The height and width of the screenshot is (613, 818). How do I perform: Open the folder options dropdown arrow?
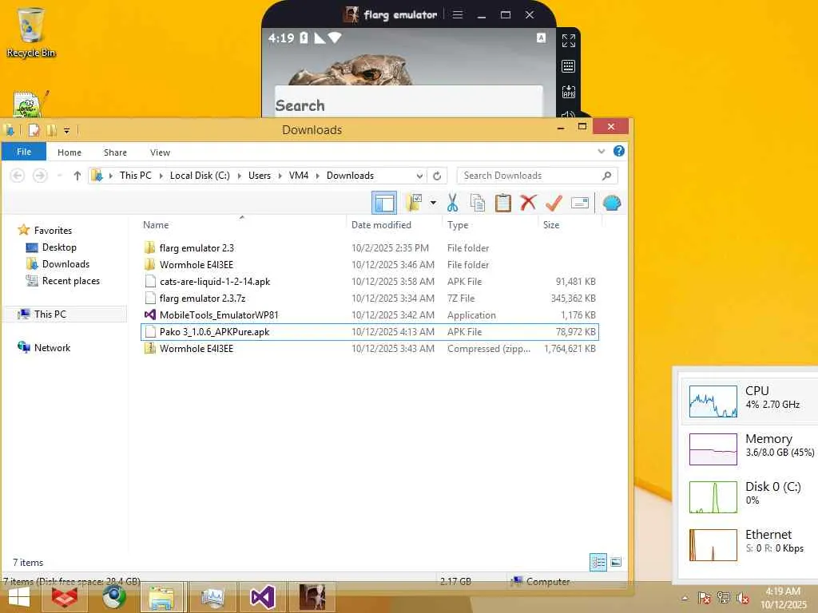point(433,203)
